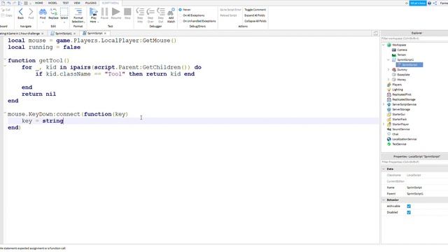Click the Collapse All Folds action
This screenshot has width=448, height=252.
(255, 21)
